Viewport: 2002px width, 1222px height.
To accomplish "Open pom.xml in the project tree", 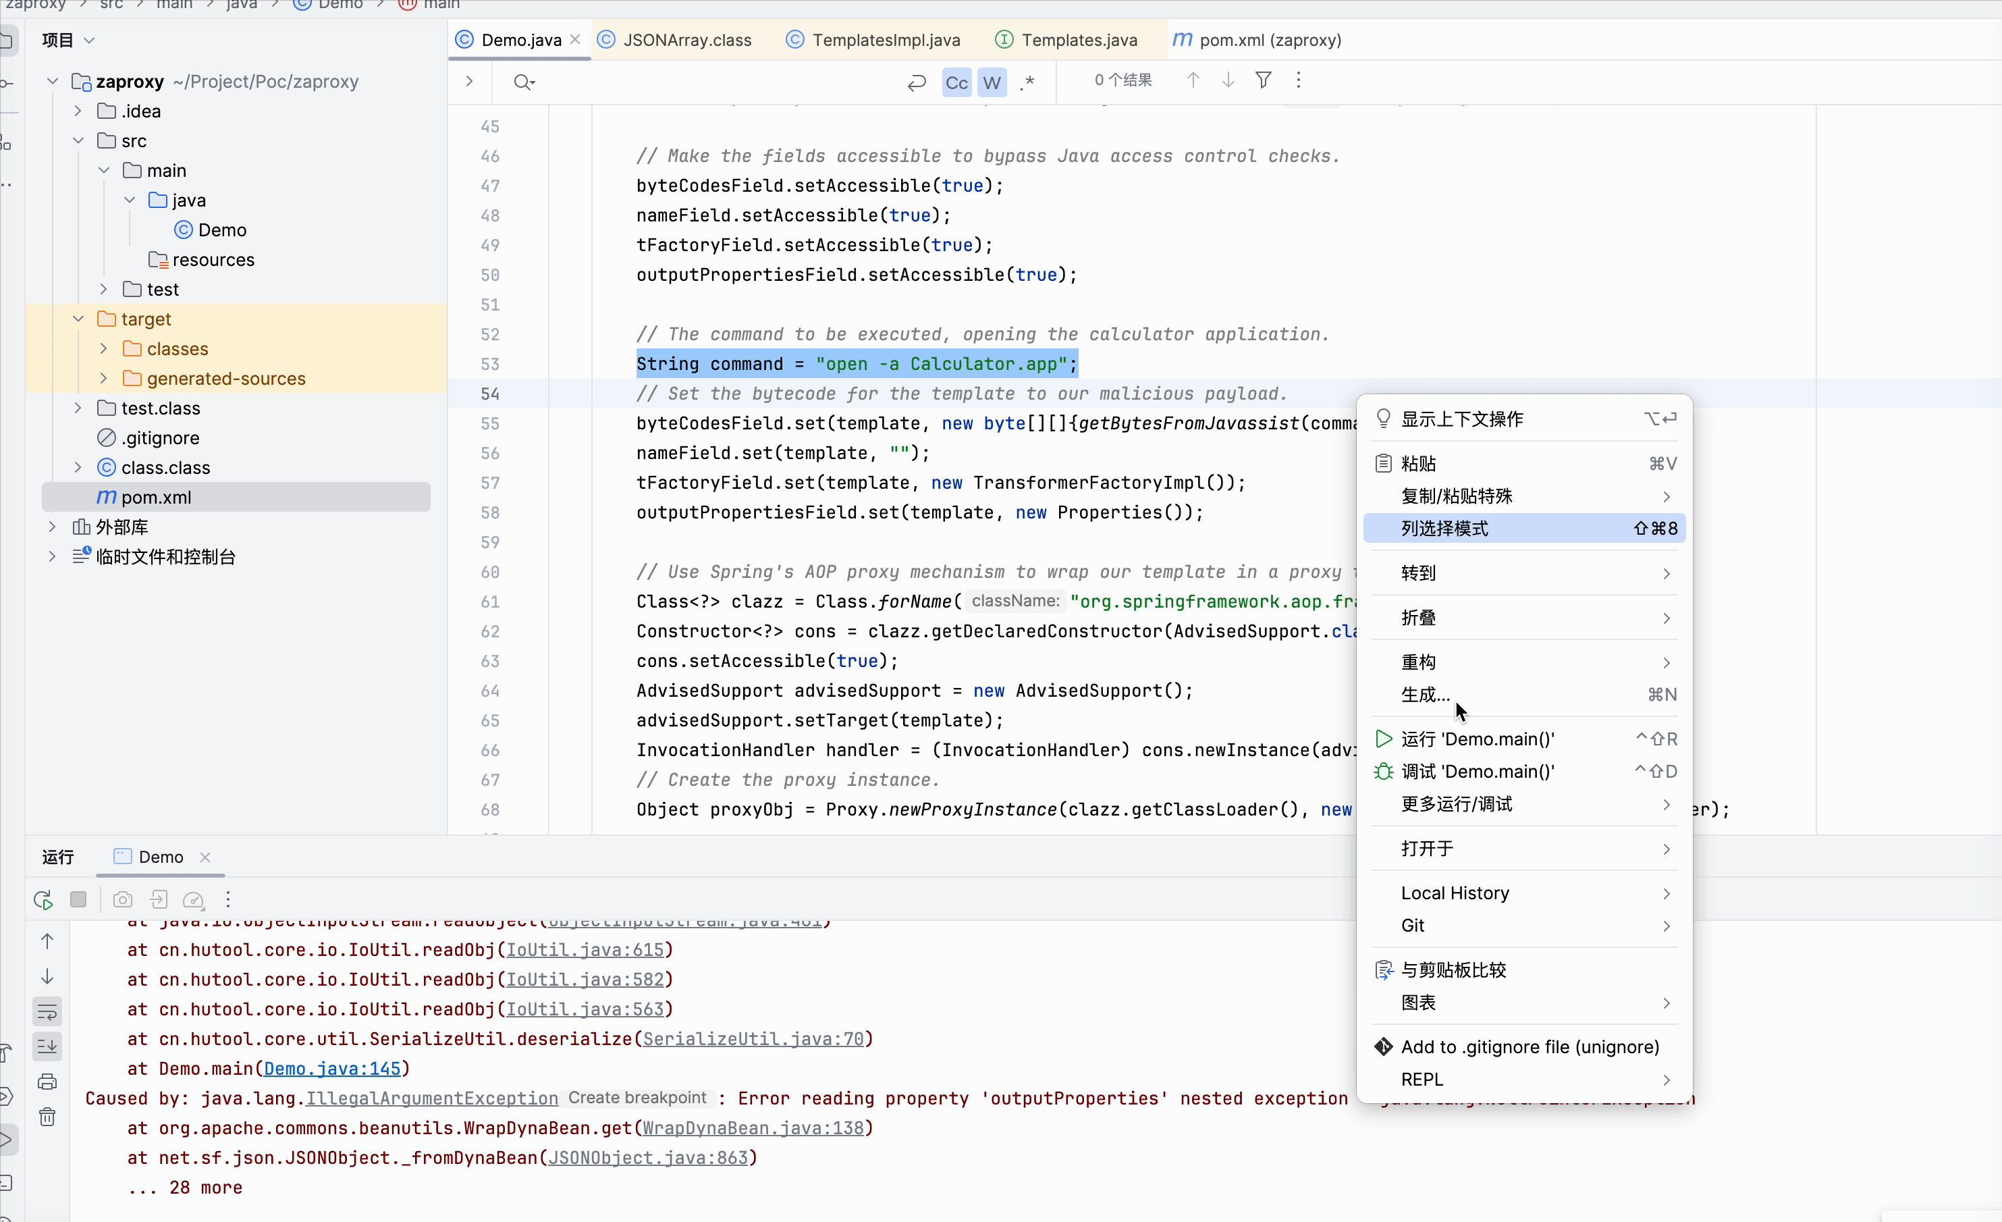I will pyautogui.click(x=156, y=498).
